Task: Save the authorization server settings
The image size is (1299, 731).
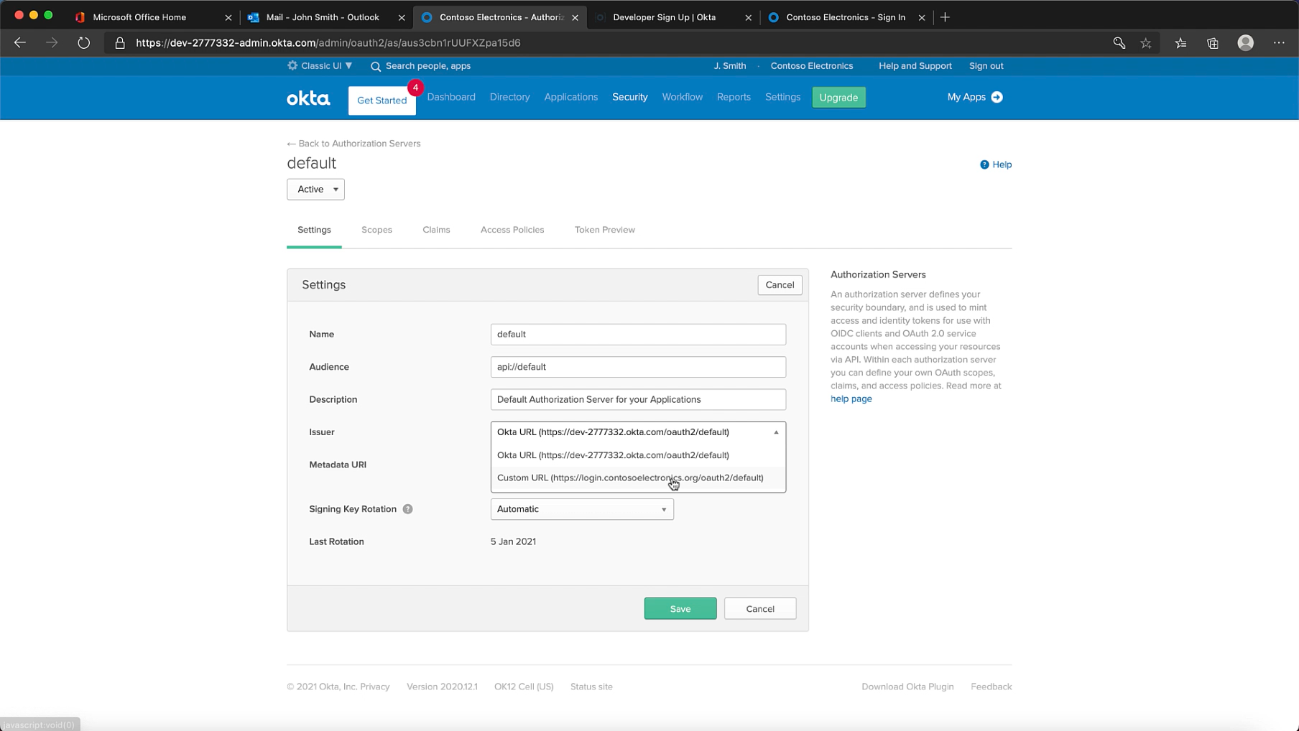Action: 680,609
